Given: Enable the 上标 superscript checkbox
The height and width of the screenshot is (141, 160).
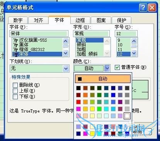Looking at the screenshot, I should [x=15, y=91].
